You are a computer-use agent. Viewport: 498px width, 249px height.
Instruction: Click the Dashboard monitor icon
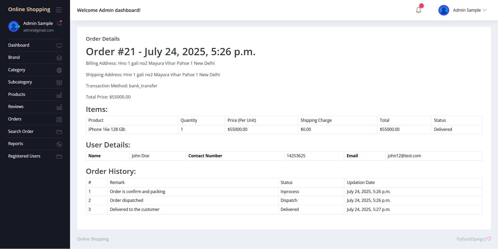coord(59,46)
